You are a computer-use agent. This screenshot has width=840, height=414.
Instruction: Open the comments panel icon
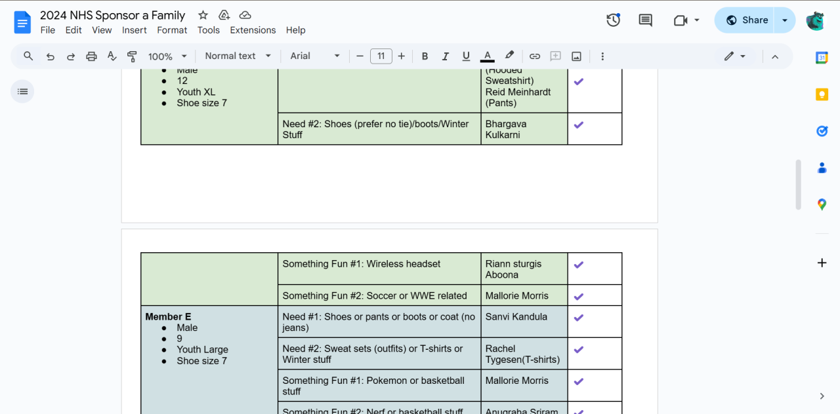tap(646, 20)
